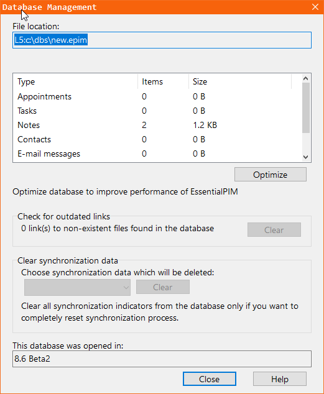Image resolution: width=324 pixels, height=394 pixels.
Task: Click the Items column header
Action: [x=164, y=81]
